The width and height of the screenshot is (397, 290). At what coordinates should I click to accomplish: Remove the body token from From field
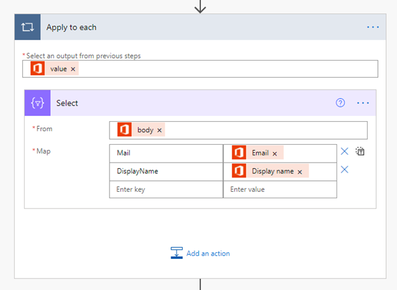coord(159,130)
